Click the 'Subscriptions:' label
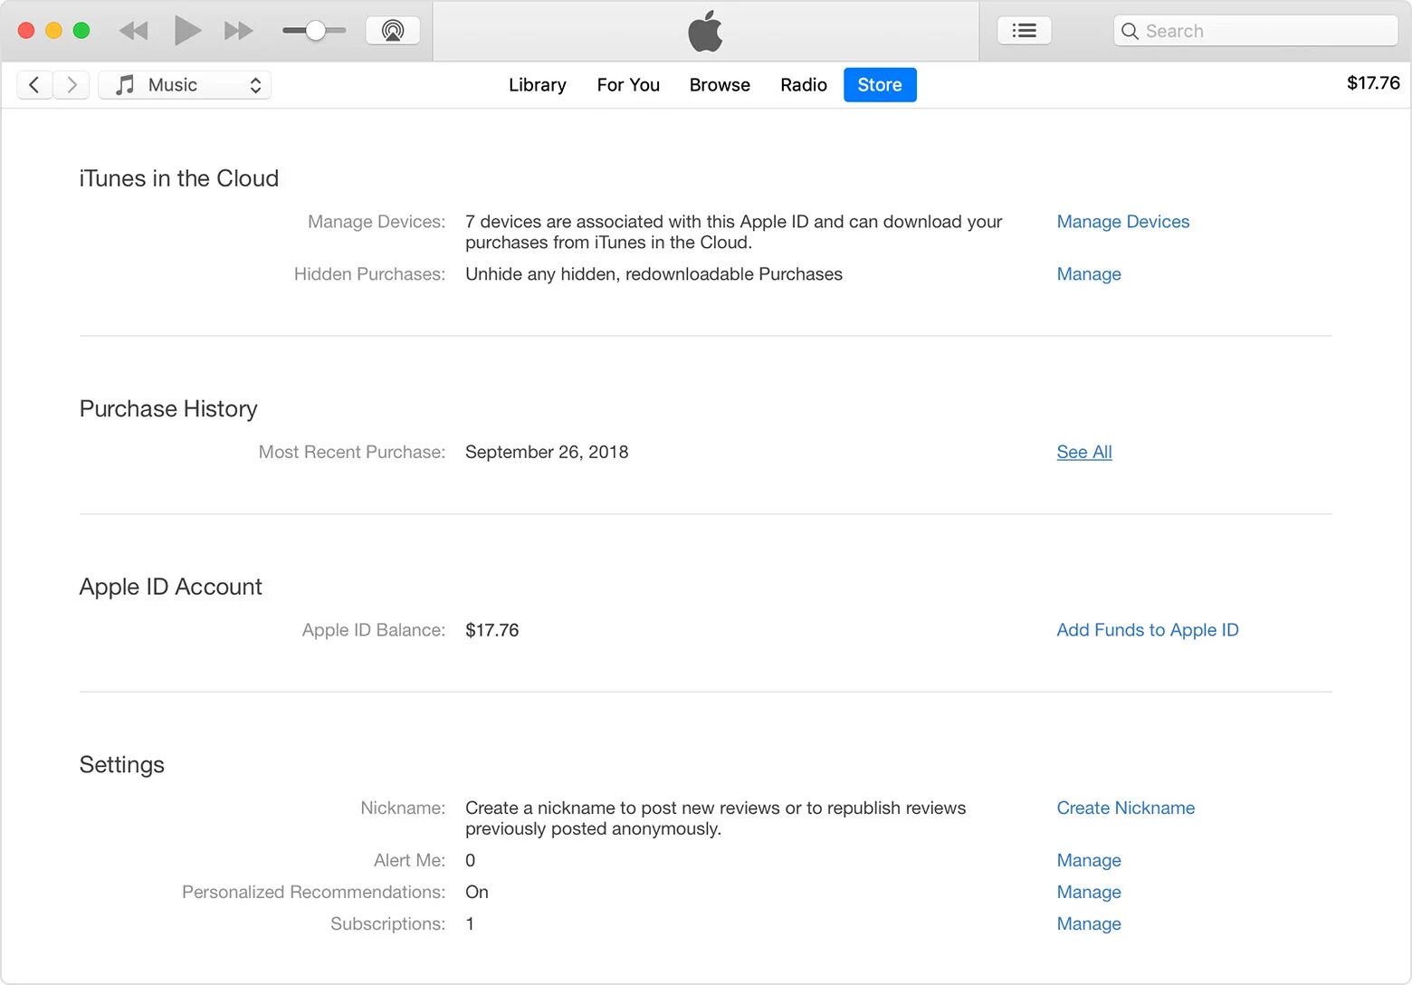 pos(387,923)
